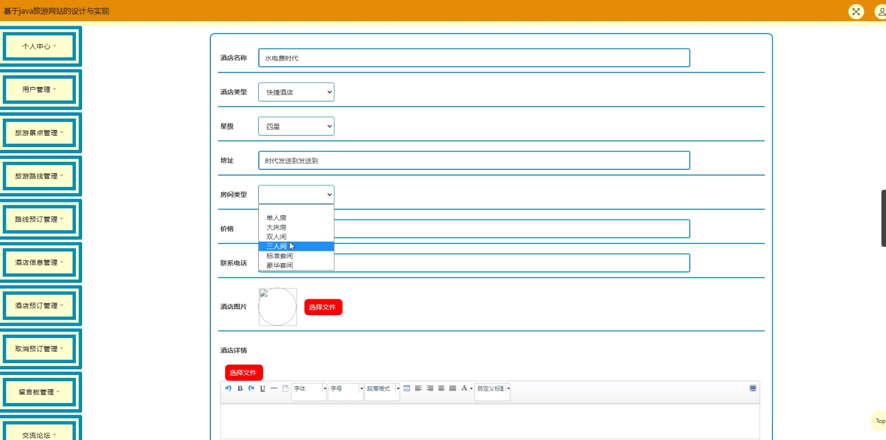Click the 联系电话 input field

pyautogui.click(x=474, y=263)
